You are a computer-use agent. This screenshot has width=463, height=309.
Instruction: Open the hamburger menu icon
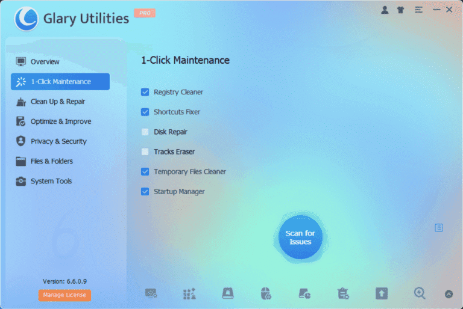click(x=418, y=10)
